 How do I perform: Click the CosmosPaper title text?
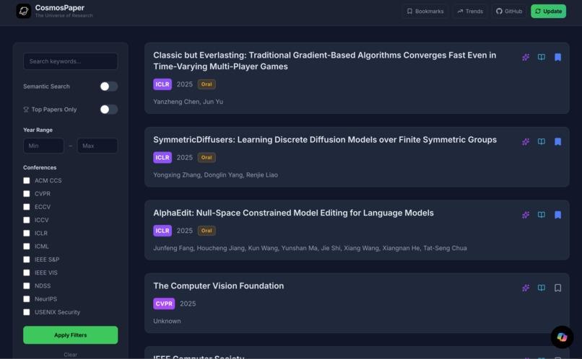pyautogui.click(x=60, y=8)
